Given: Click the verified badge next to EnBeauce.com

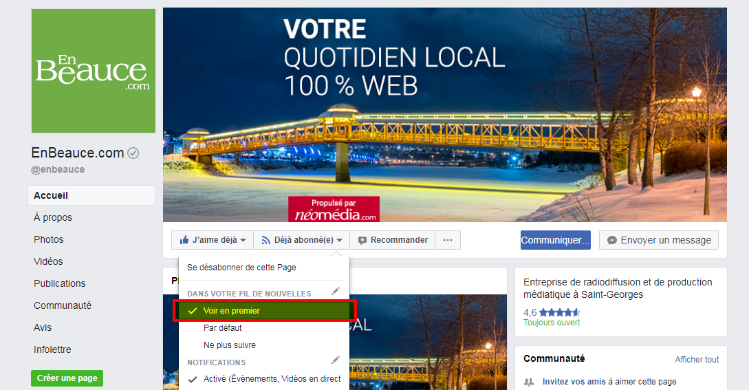Looking at the screenshot, I should tap(133, 153).
